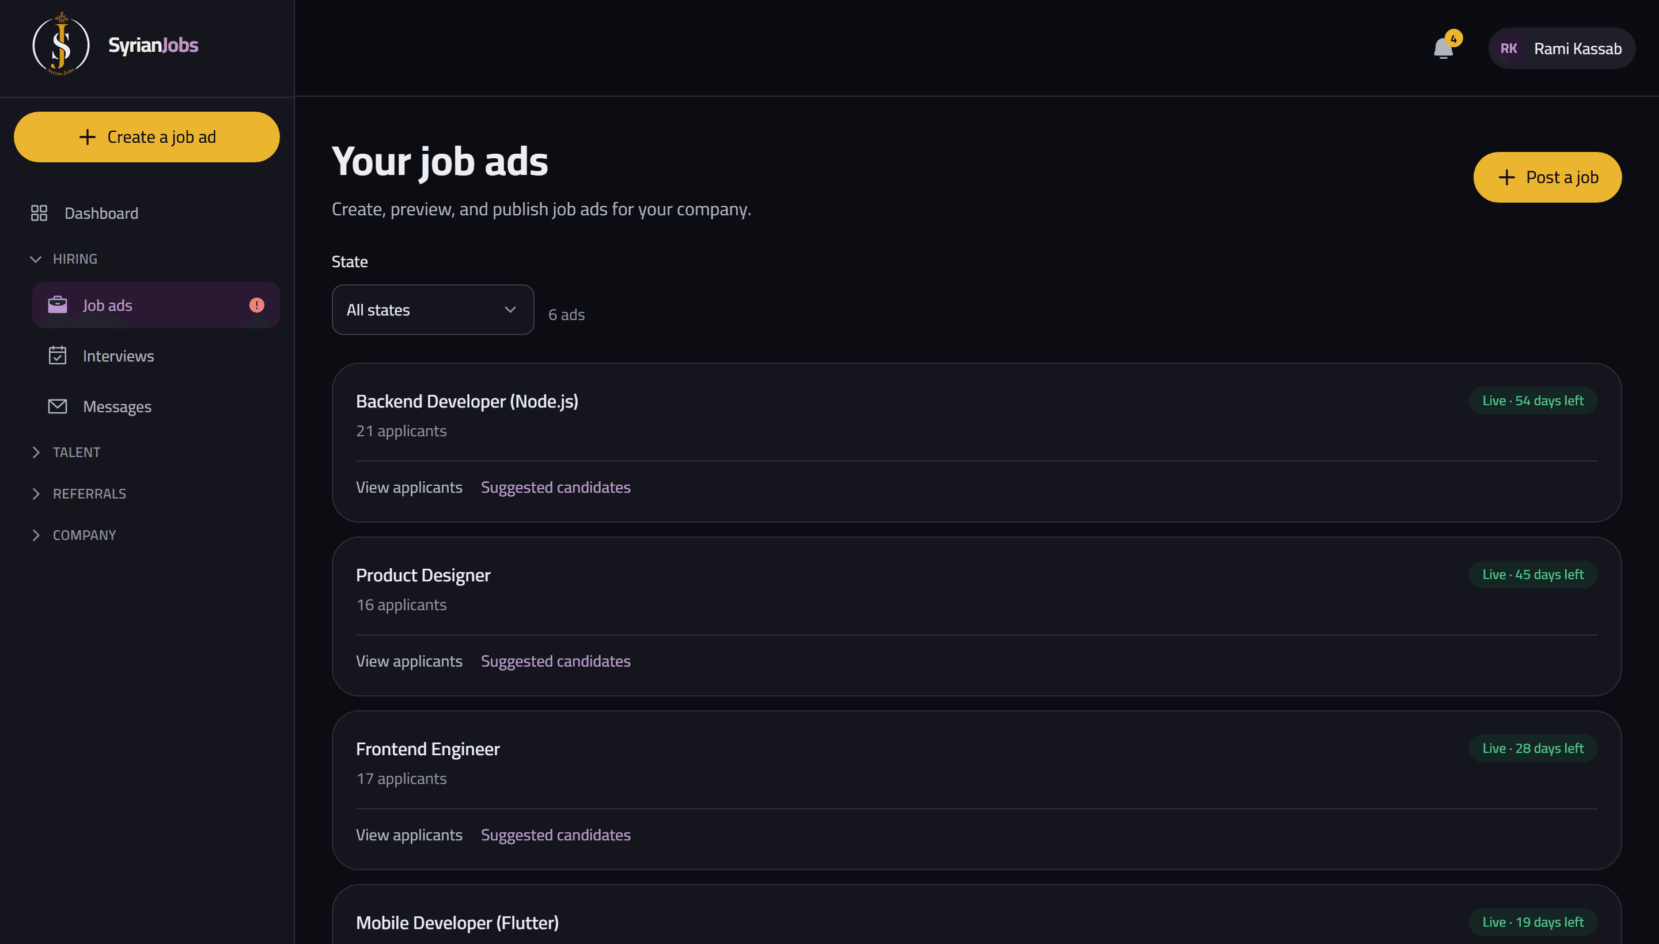
Task: Click the Interviews calendar icon
Action: (x=58, y=355)
